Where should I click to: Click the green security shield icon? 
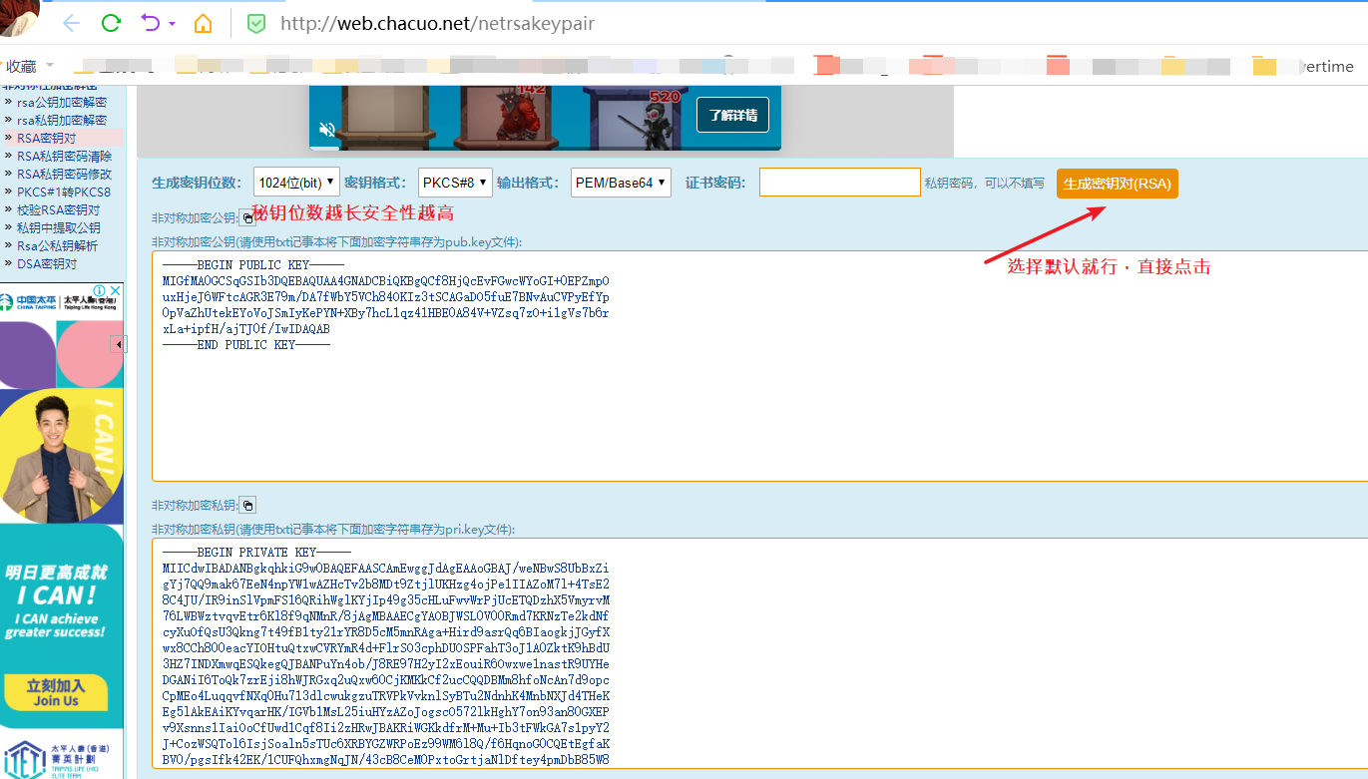click(256, 23)
